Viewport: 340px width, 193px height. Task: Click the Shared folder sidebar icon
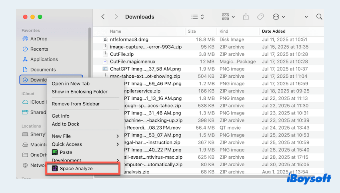(x=25, y=112)
